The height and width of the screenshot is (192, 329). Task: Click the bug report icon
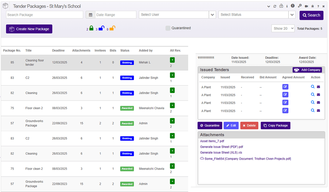point(313,6)
